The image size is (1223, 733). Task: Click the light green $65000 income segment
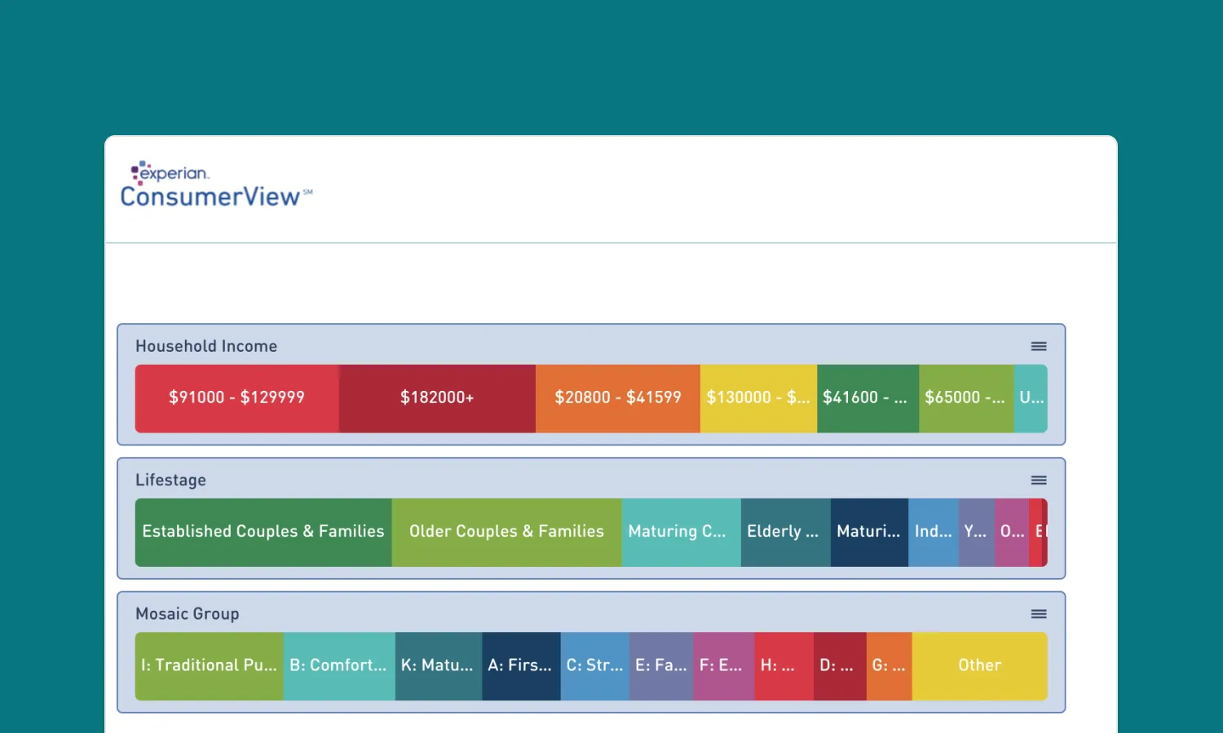(x=966, y=398)
